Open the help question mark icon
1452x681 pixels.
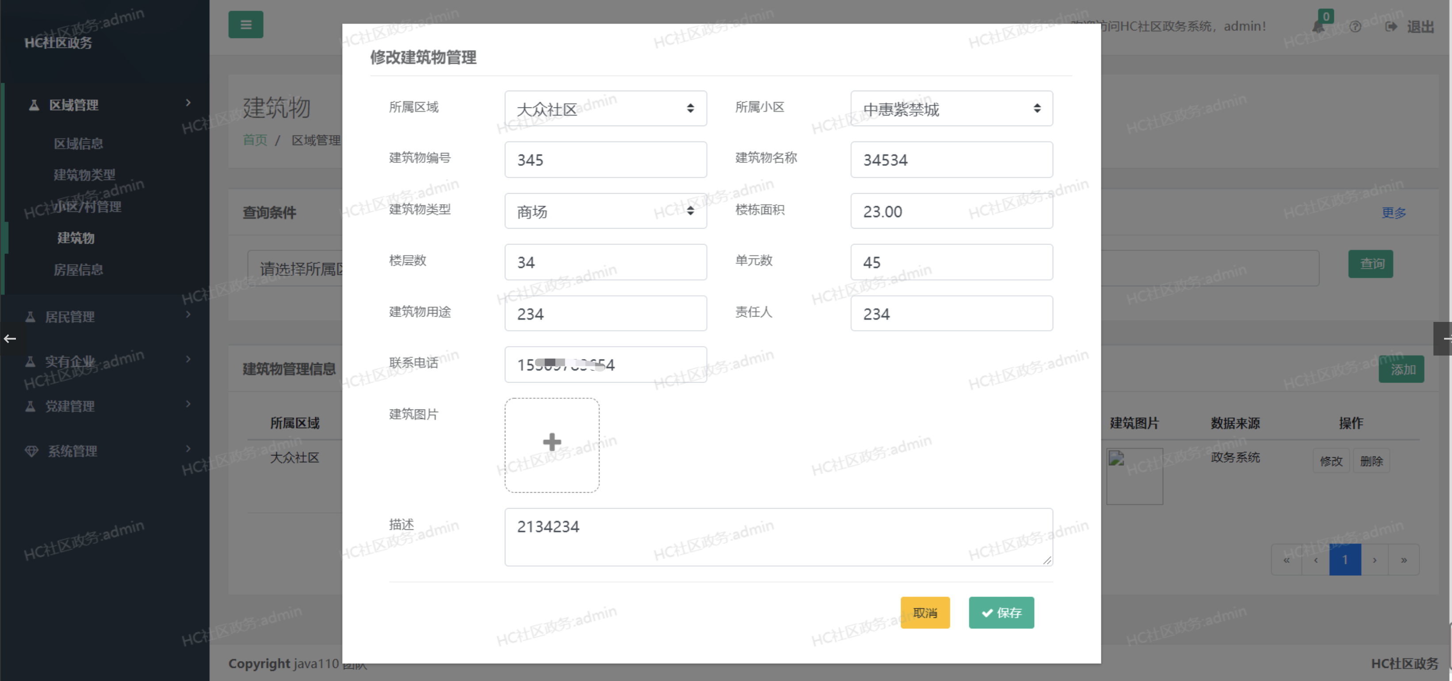(x=1356, y=27)
